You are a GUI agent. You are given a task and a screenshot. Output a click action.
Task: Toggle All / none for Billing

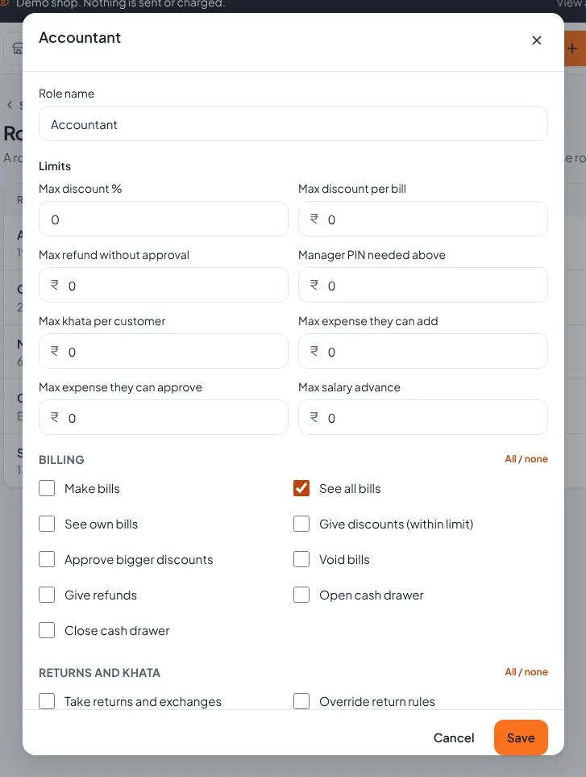[526, 459]
